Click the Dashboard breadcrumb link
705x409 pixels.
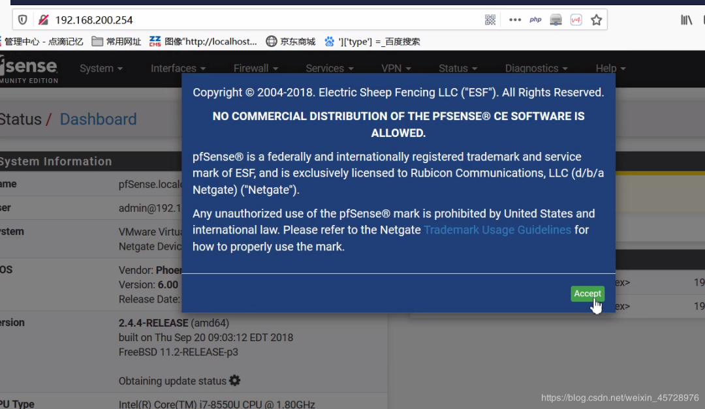pos(98,119)
